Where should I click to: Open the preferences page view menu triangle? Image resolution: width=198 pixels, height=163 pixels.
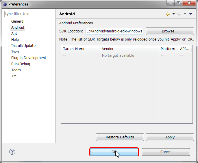coord(191,14)
